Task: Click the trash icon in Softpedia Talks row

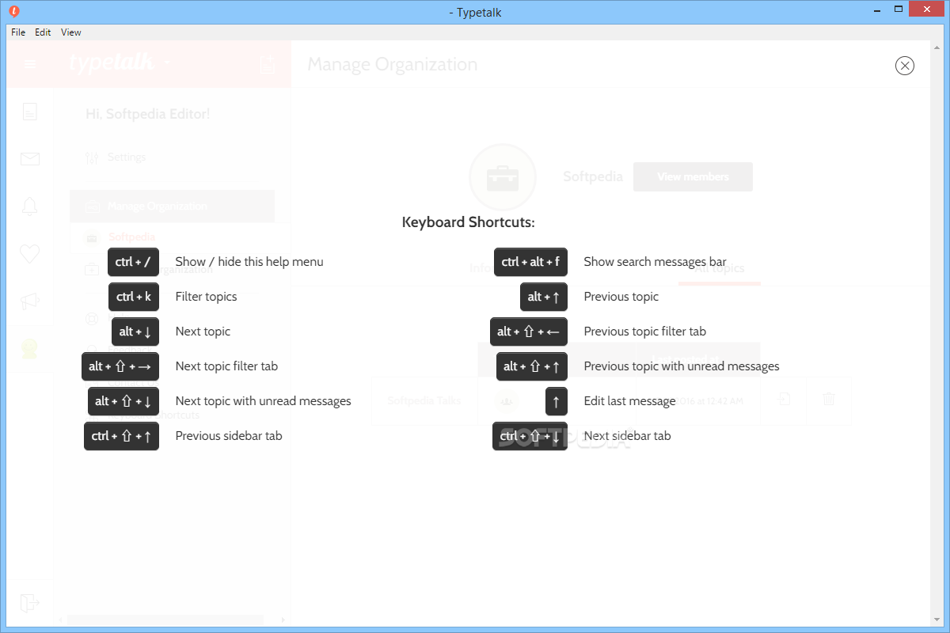Action: coord(829,400)
